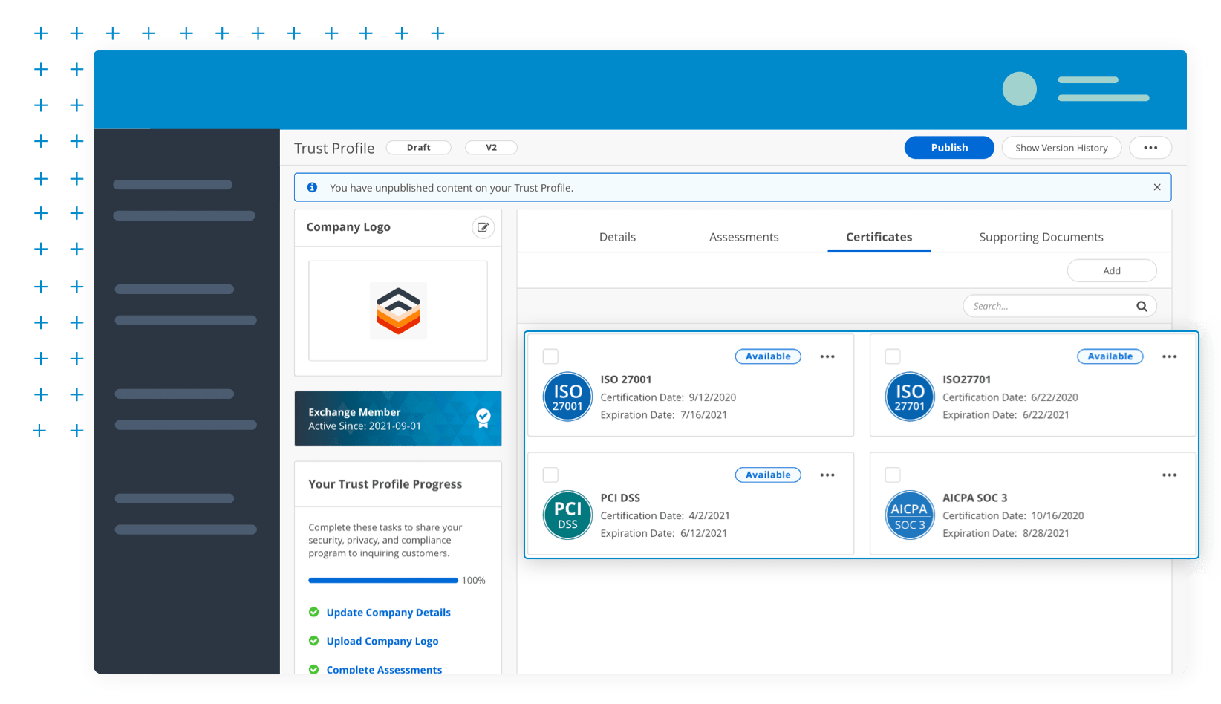
Task: Click Expiration Date 7/16/2021 text
Action: click(x=664, y=415)
